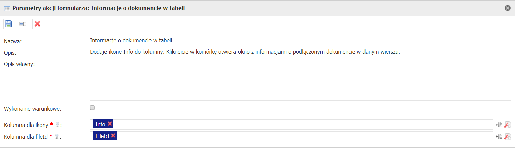Remove the Info tag from icon column
The width and height of the screenshot is (515, 148).
[x=110, y=124]
